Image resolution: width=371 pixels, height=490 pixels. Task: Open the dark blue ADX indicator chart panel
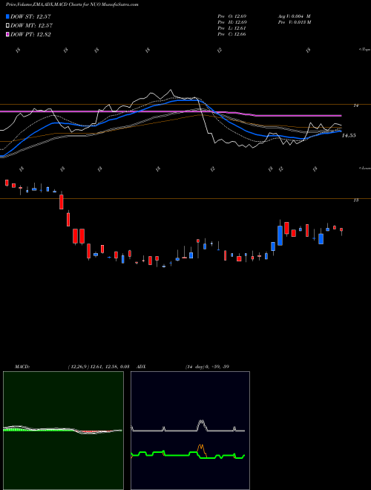tap(190, 431)
